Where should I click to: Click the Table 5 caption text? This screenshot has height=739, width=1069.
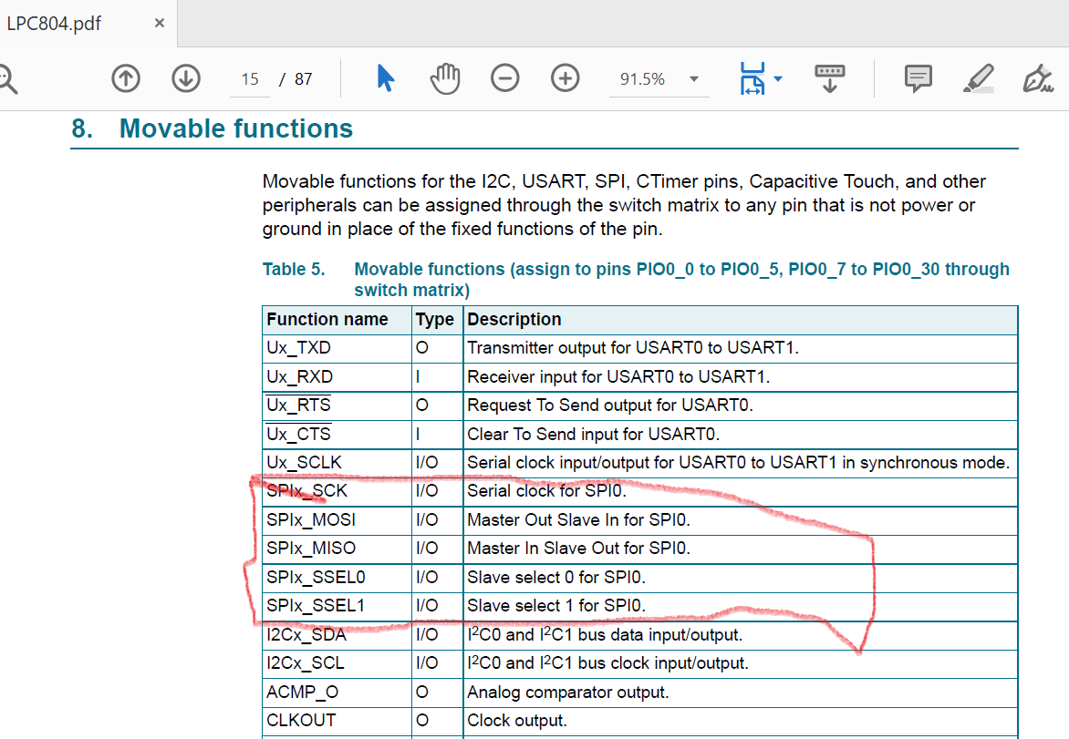(294, 269)
